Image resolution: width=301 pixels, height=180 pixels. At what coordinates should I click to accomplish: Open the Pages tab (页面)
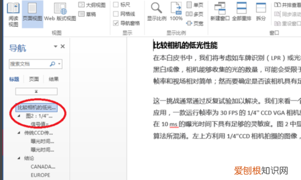coord(34,79)
